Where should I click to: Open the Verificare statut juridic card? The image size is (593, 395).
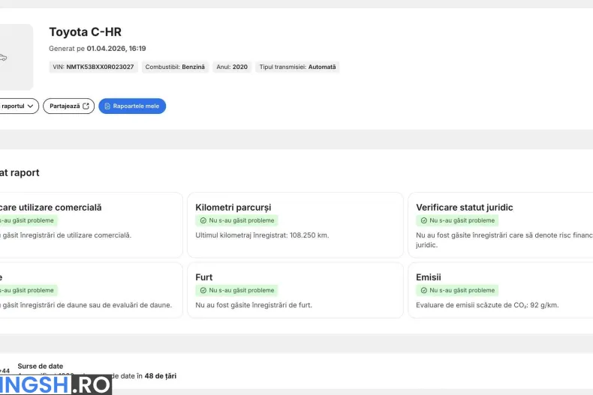[501, 225]
